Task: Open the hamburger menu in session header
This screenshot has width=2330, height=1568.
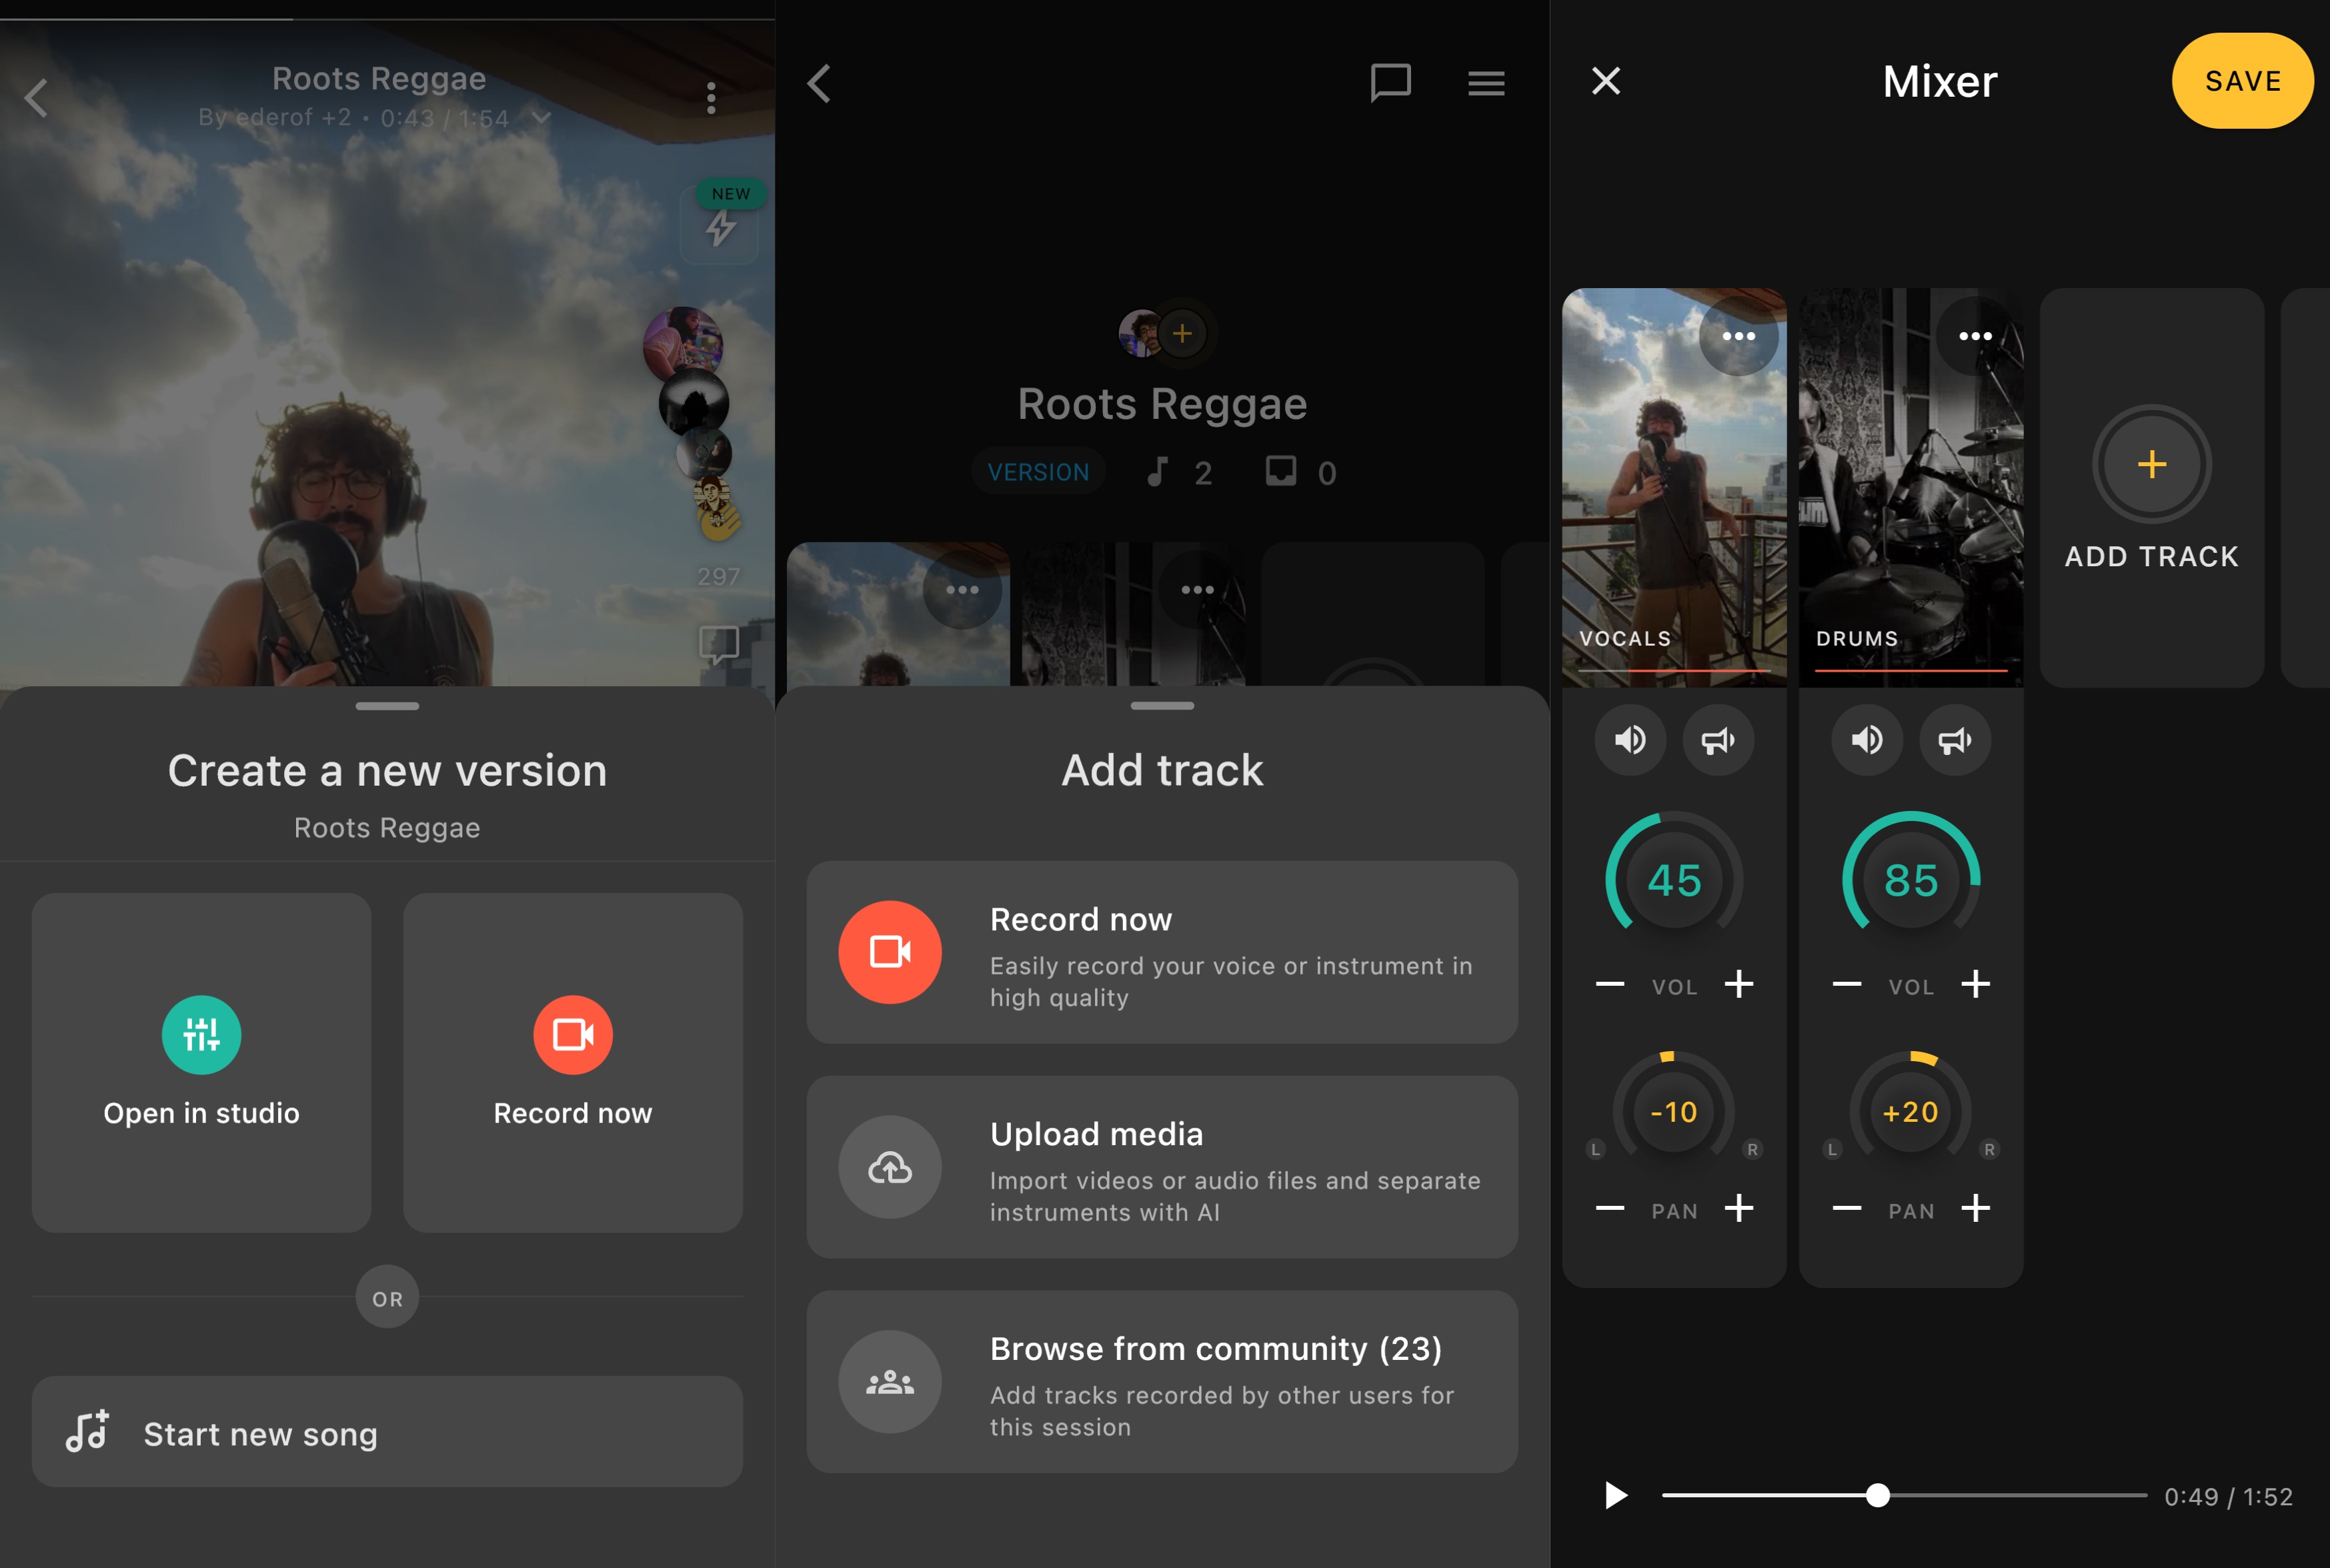Action: point(1485,83)
